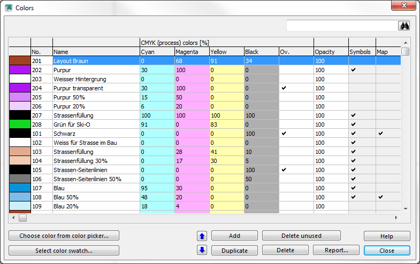Click the Duplicate button

point(234,251)
